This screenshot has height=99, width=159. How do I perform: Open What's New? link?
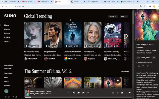pos(9,73)
